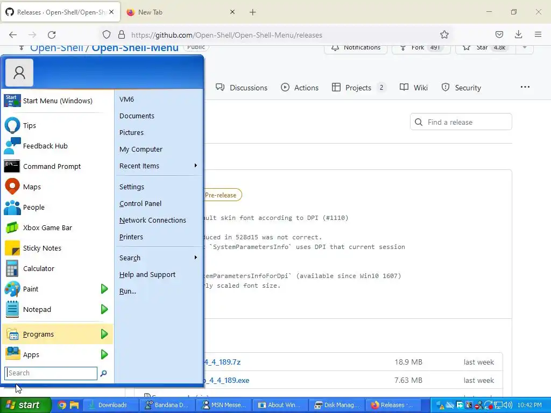The height and width of the screenshot is (413, 551).
Task: Bookmark this page with star icon
Action: pos(444,35)
